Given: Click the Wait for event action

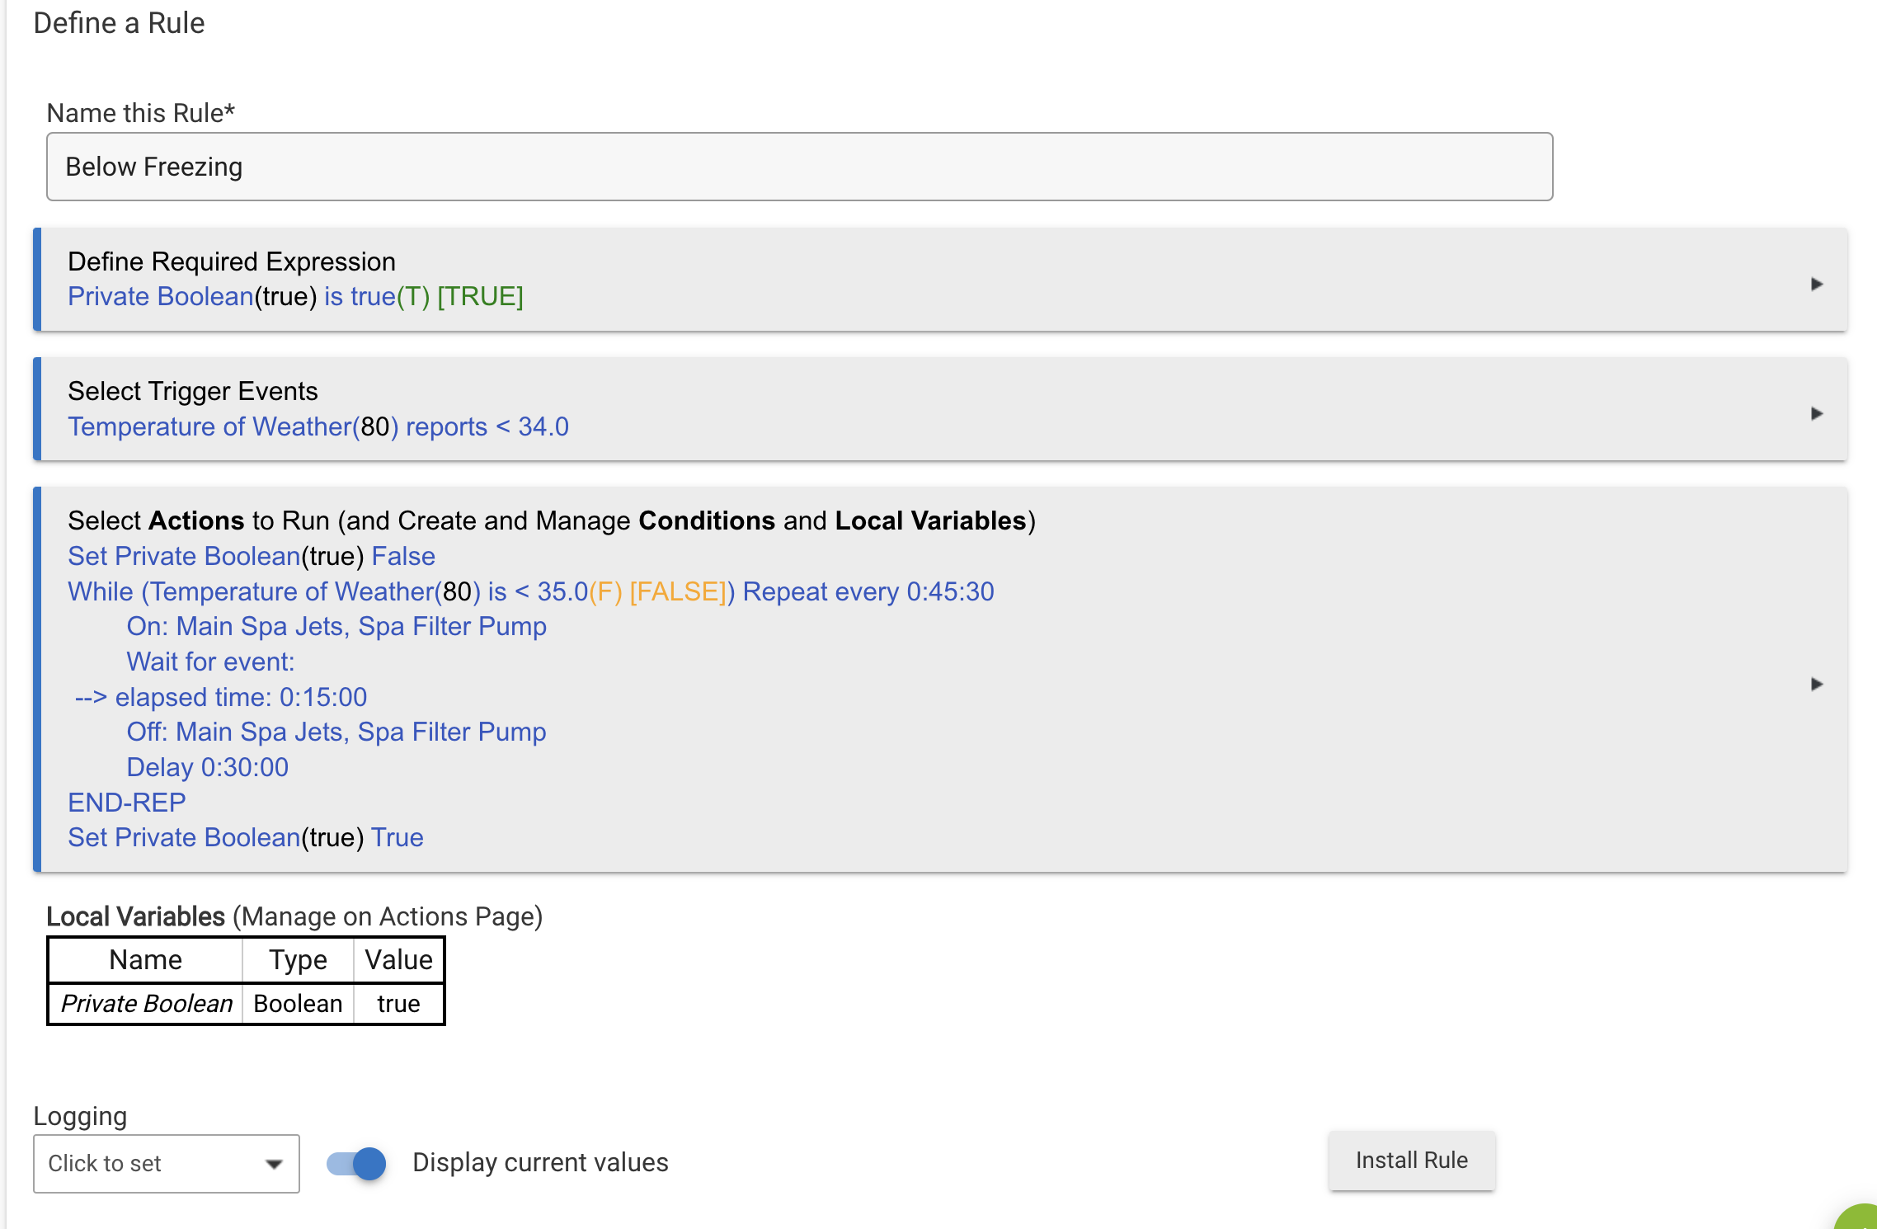Looking at the screenshot, I should [x=210, y=662].
